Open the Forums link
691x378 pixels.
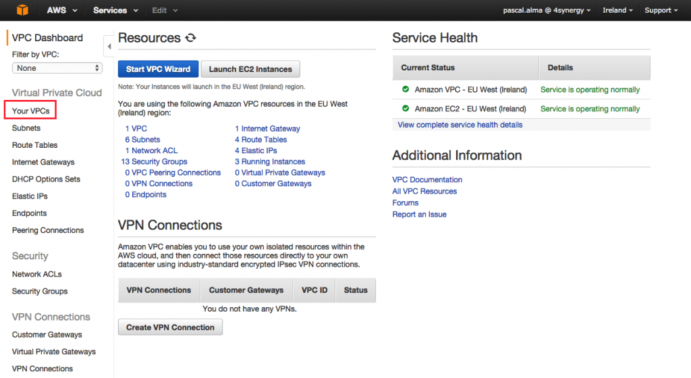tap(405, 202)
